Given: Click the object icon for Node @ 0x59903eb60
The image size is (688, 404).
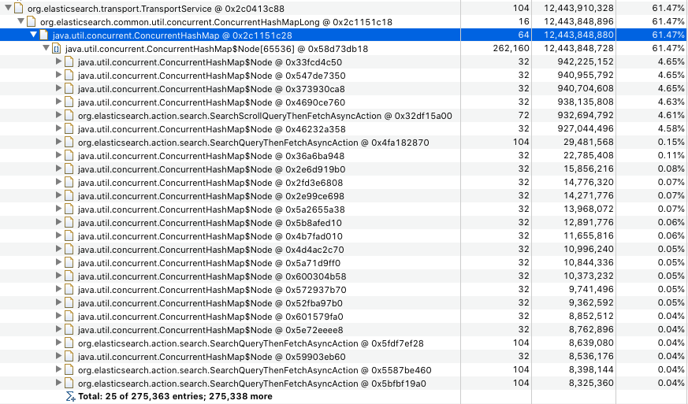Looking at the screenshot, I should (69, 356).
